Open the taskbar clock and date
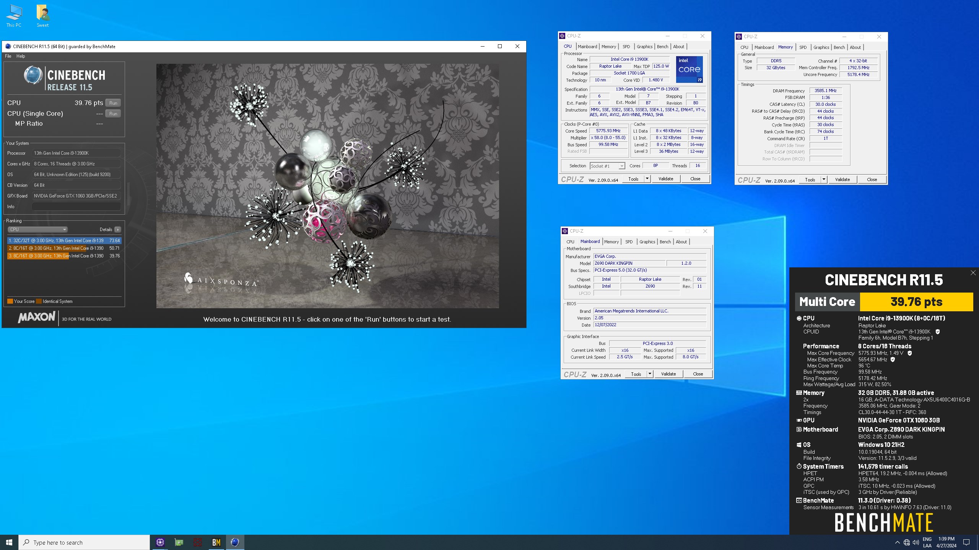Screen dimensions: 979x550 (x=946, y=542)
